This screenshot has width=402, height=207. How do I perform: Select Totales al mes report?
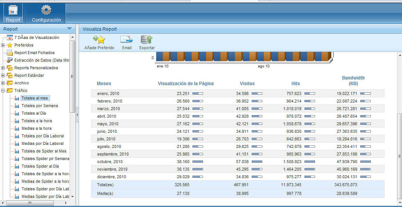35,98
